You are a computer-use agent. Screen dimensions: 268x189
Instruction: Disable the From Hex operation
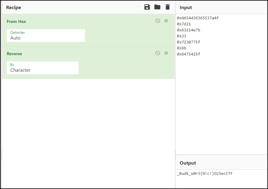click(158, 21)
